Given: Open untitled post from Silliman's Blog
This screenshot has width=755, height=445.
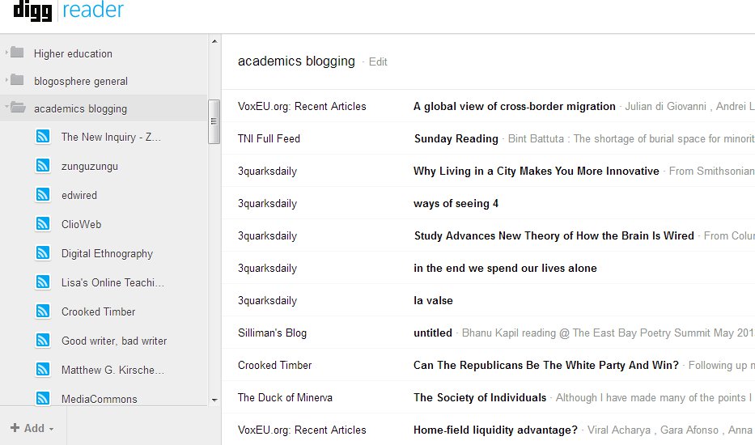Looking at the screenshot, I should [x=432, y=333].
